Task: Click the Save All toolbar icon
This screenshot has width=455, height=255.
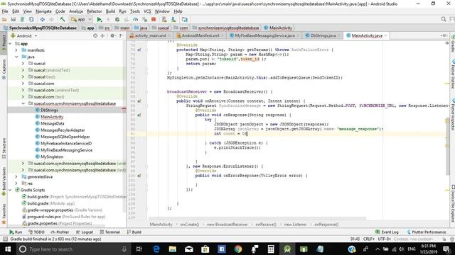Action: [x=14, y=19]
